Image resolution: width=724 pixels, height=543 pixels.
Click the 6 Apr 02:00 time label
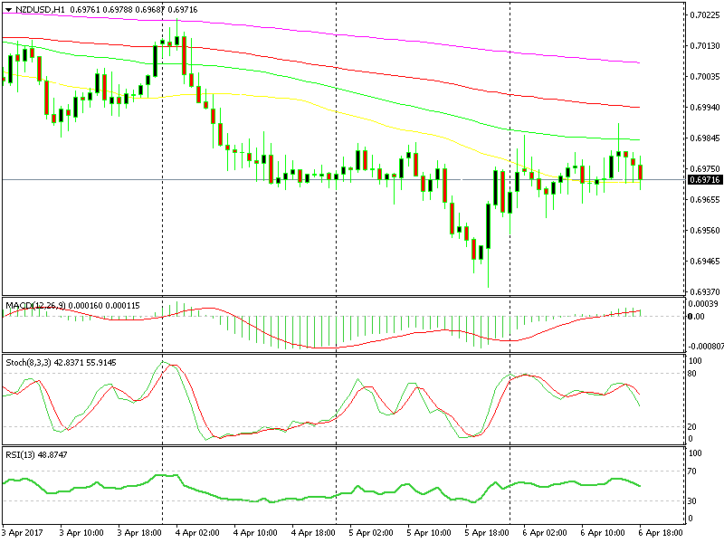pyautogui.click(x=546, y=533)
